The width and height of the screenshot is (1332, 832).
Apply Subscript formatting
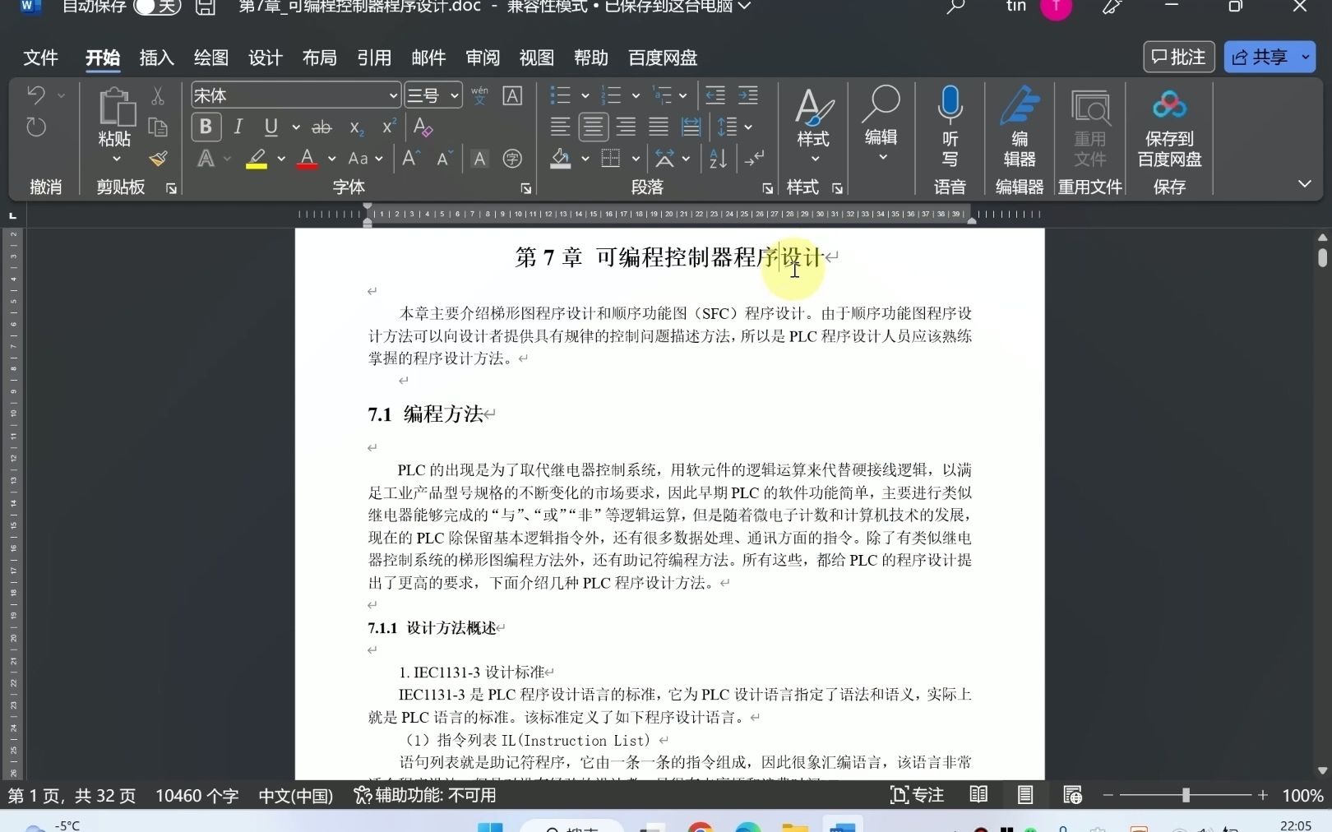(x=356, y=127)
